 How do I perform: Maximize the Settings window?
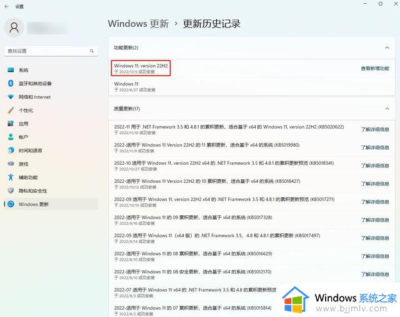(381, 4)
